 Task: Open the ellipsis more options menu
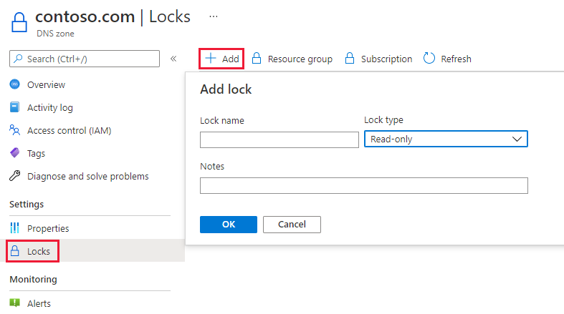click(214, 16)
